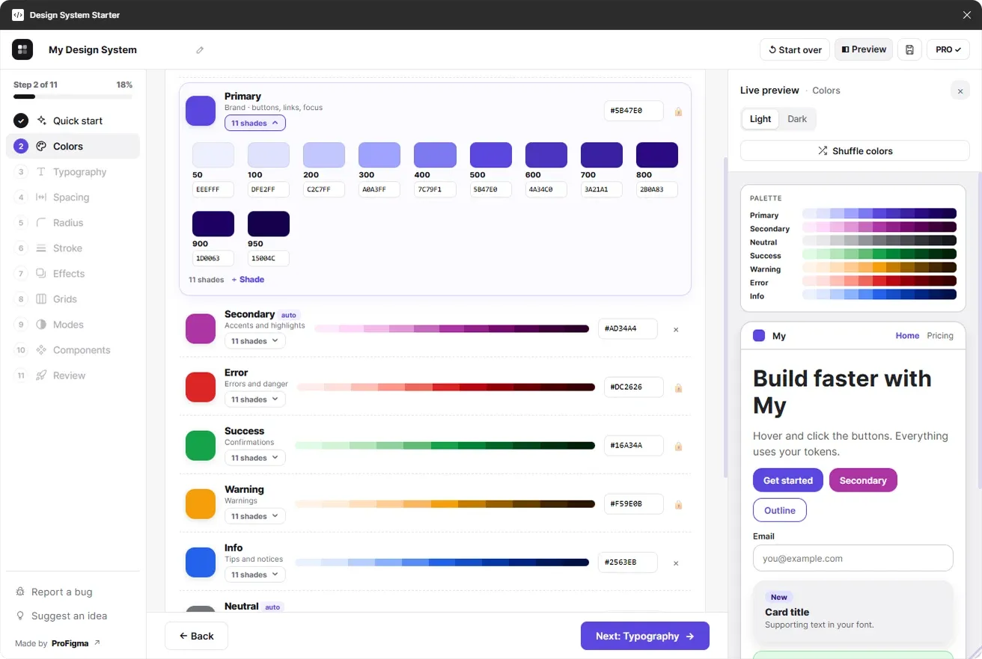Click the lightbulb icon beside Suggest an idea

tap(20, 616)
